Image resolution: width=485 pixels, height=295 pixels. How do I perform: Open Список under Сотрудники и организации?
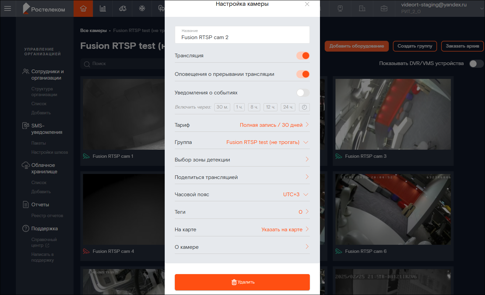click(x=39, y=104)
